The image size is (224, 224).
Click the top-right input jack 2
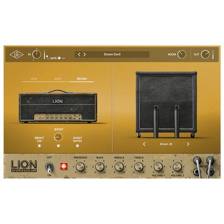210,160
